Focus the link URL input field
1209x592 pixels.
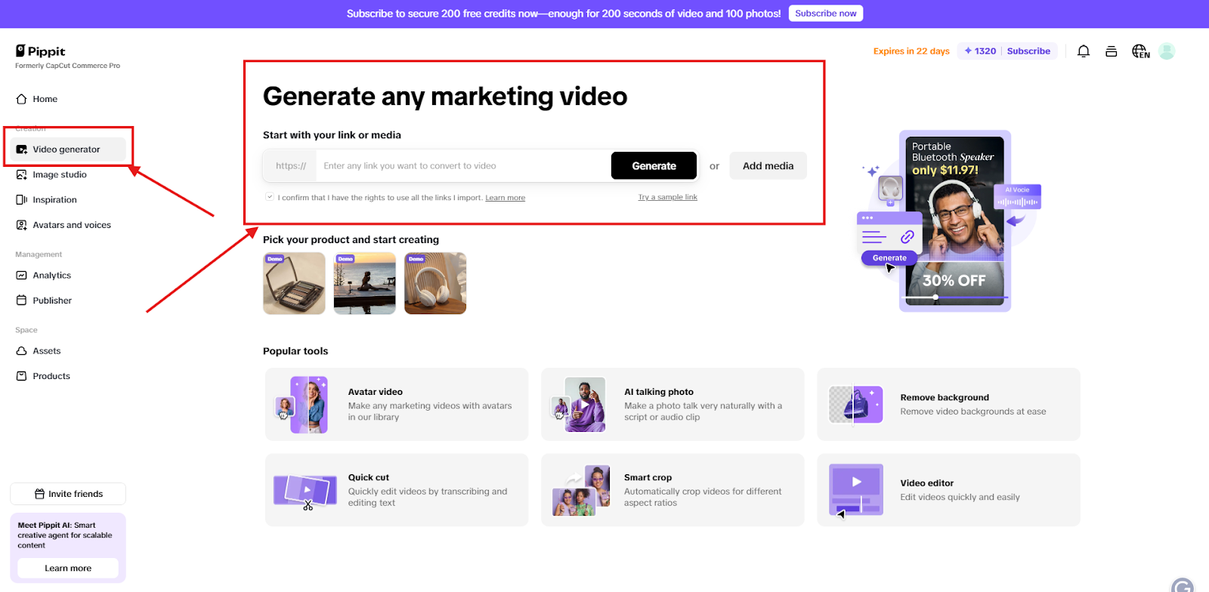462,166
